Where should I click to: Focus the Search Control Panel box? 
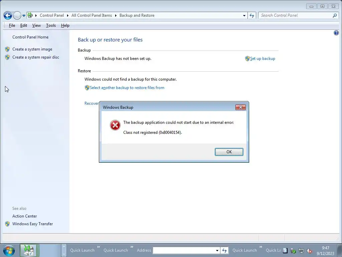(x=296, y=15)
